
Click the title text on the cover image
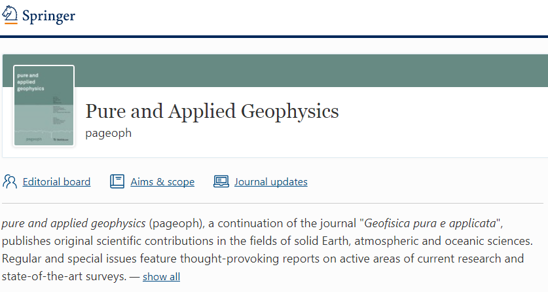coord(31,82)
